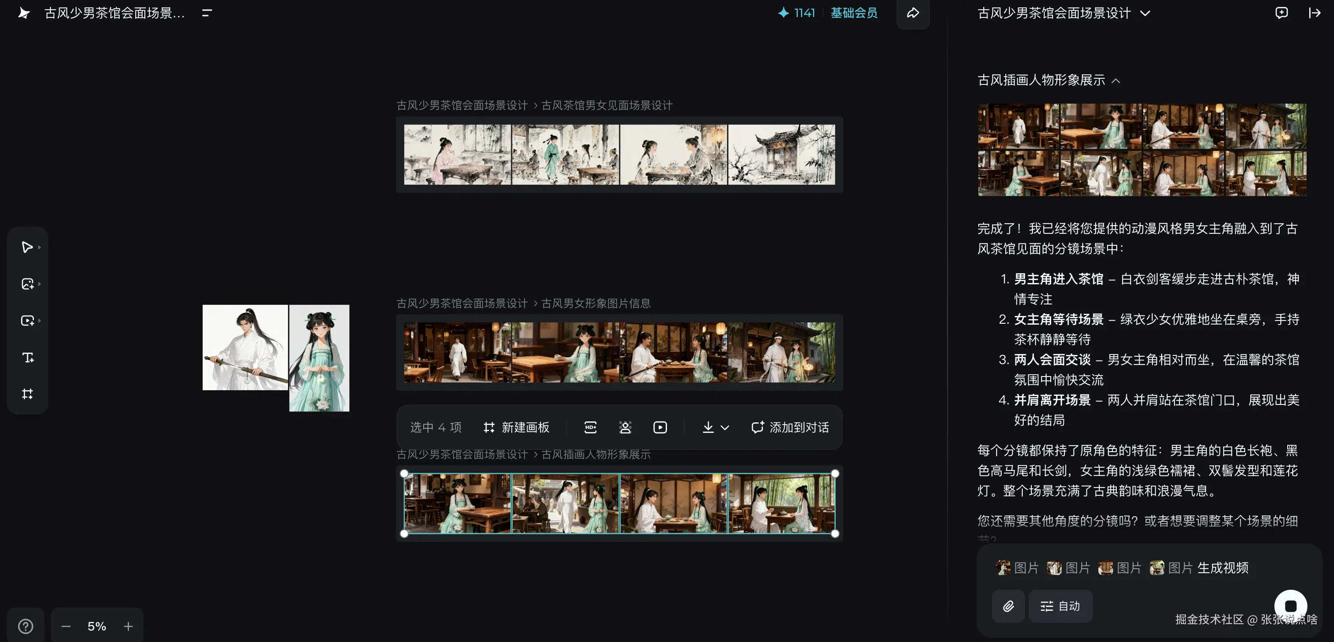Click 添加到对话 button

(x=790, y=427)
